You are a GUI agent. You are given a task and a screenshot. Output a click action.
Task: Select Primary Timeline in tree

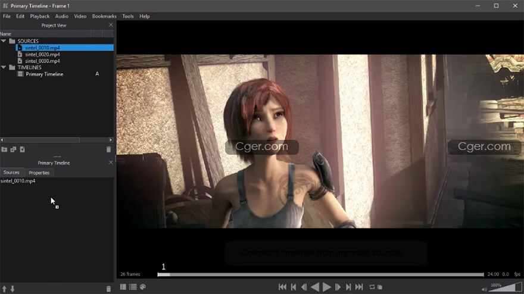(x=45, y=74)
